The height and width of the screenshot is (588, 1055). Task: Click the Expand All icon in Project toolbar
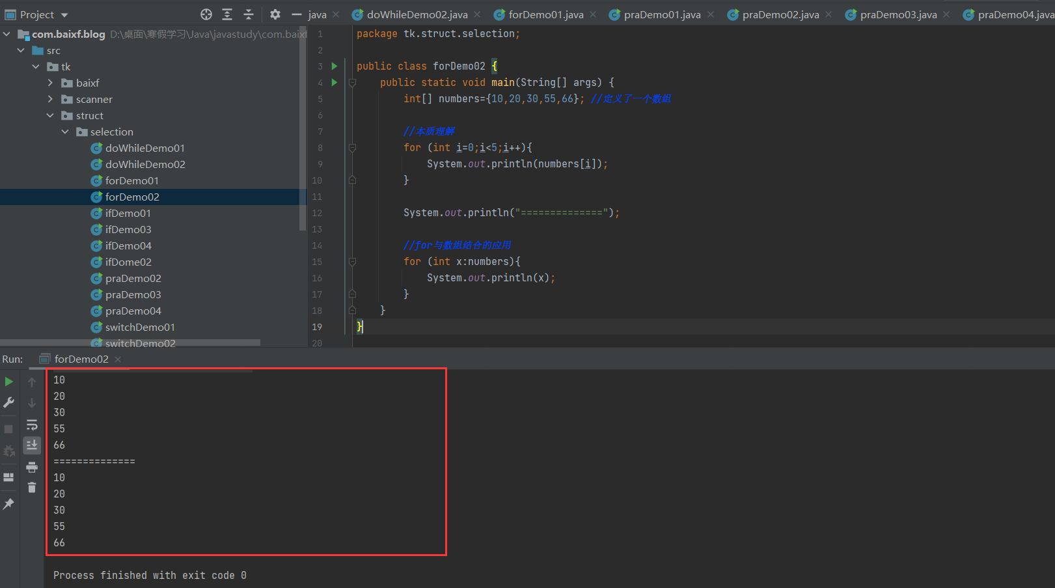pos(227,14)
